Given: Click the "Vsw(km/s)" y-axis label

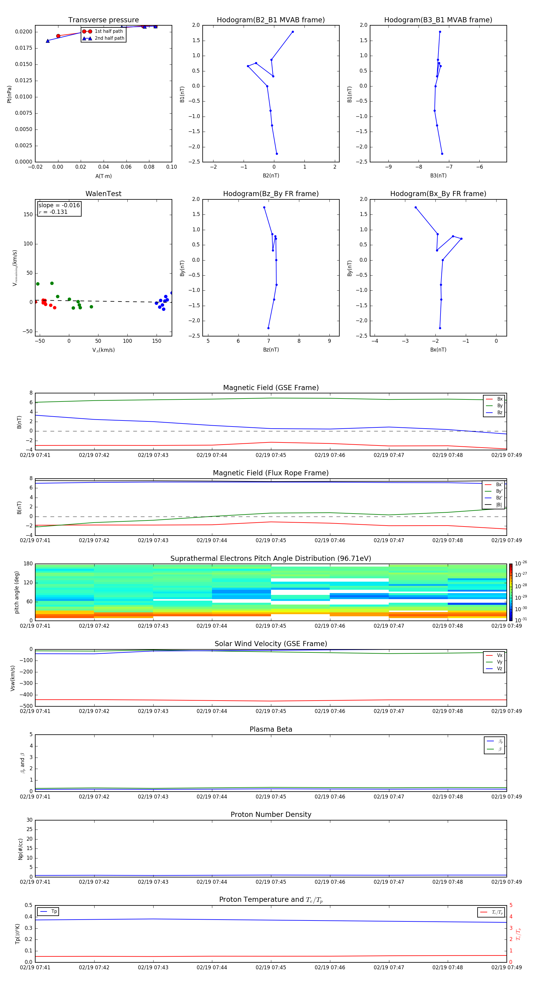Looking at the screenshot, I should coord(13,678).
